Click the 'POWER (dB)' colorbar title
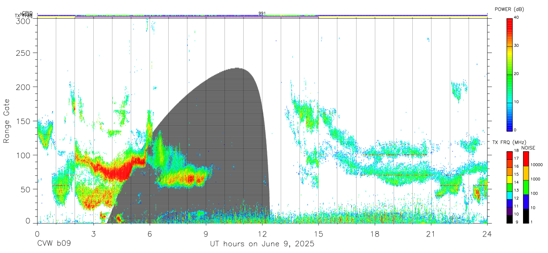The image size is (548, 253). (509, 9)
